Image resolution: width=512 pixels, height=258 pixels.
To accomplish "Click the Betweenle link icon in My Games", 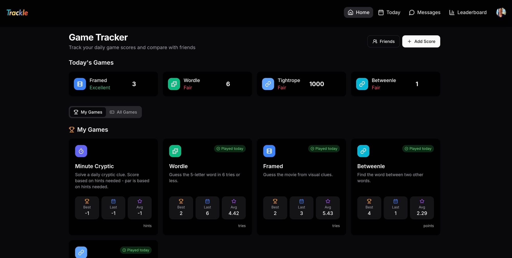I will click(x=363, y=151).
